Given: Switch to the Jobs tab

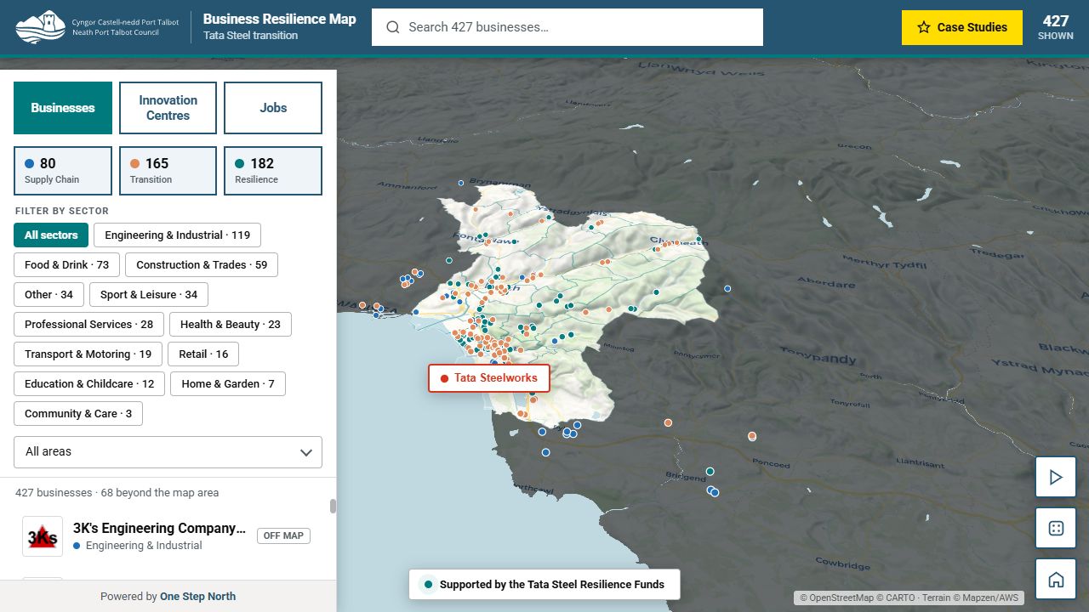Looking at the screenshot, I should 273,108.
